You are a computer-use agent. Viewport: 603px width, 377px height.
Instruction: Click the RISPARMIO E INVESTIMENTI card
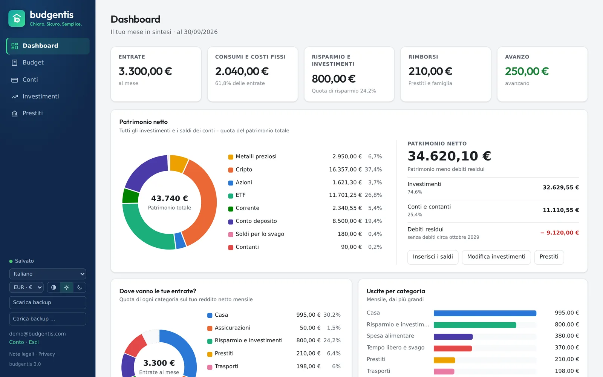click(349, 74)
